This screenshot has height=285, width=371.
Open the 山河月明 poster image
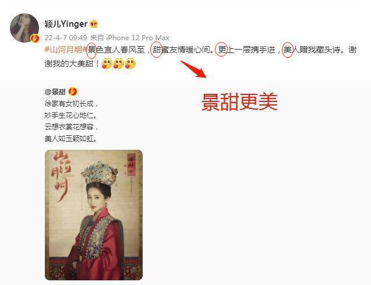click(x=94, y=215)
